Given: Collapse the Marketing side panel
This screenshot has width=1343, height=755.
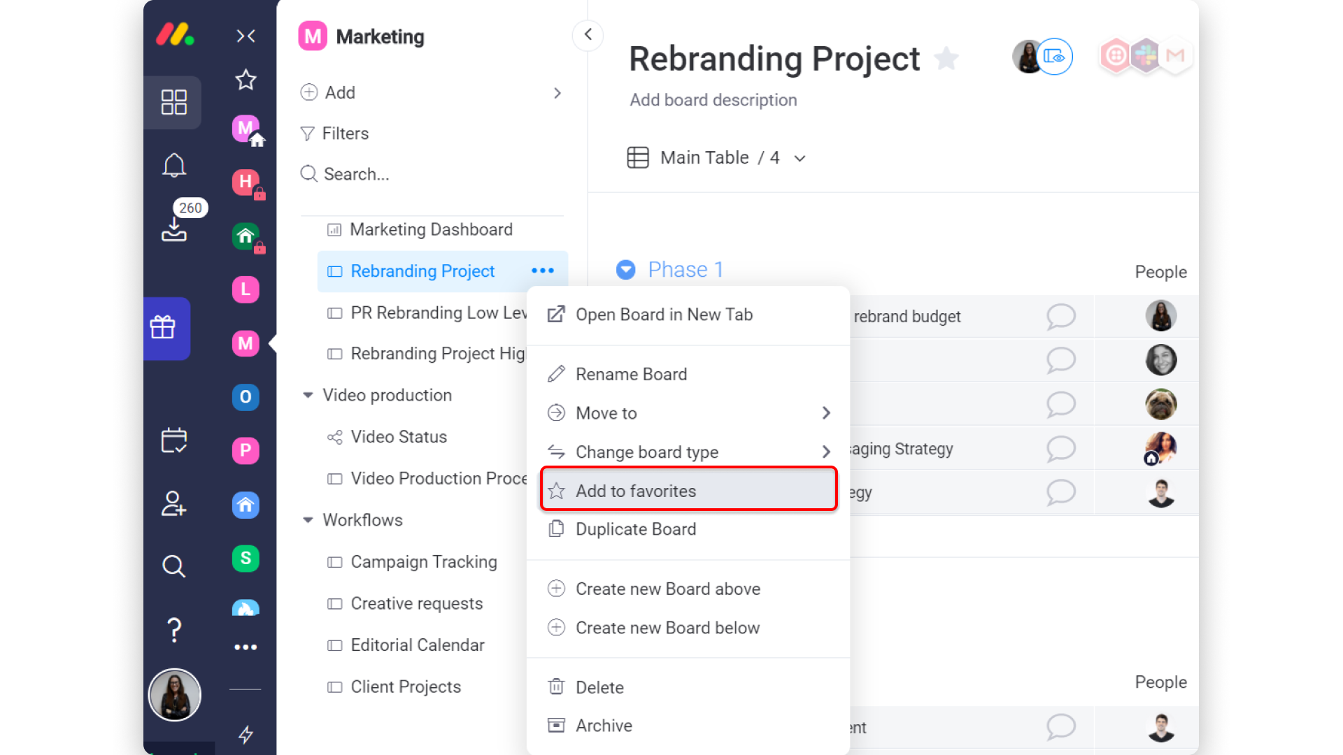Looking at the screenshot, I should pos(588,34).
